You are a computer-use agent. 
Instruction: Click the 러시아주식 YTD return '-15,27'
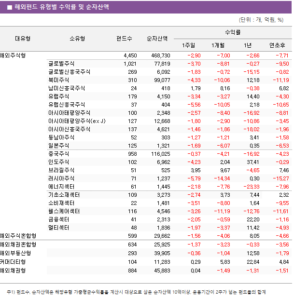pyautogui.click(x=281, y=178)
